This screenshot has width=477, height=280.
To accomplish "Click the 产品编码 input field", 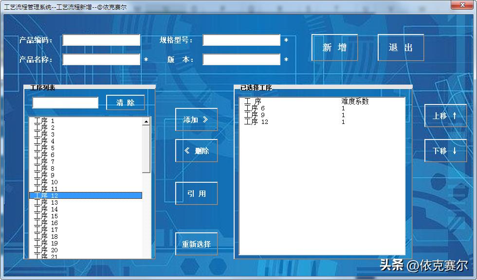I will tap(101, 40).
